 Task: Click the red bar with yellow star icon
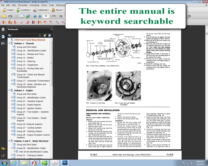pyautogui.click(x=4, y=22)
